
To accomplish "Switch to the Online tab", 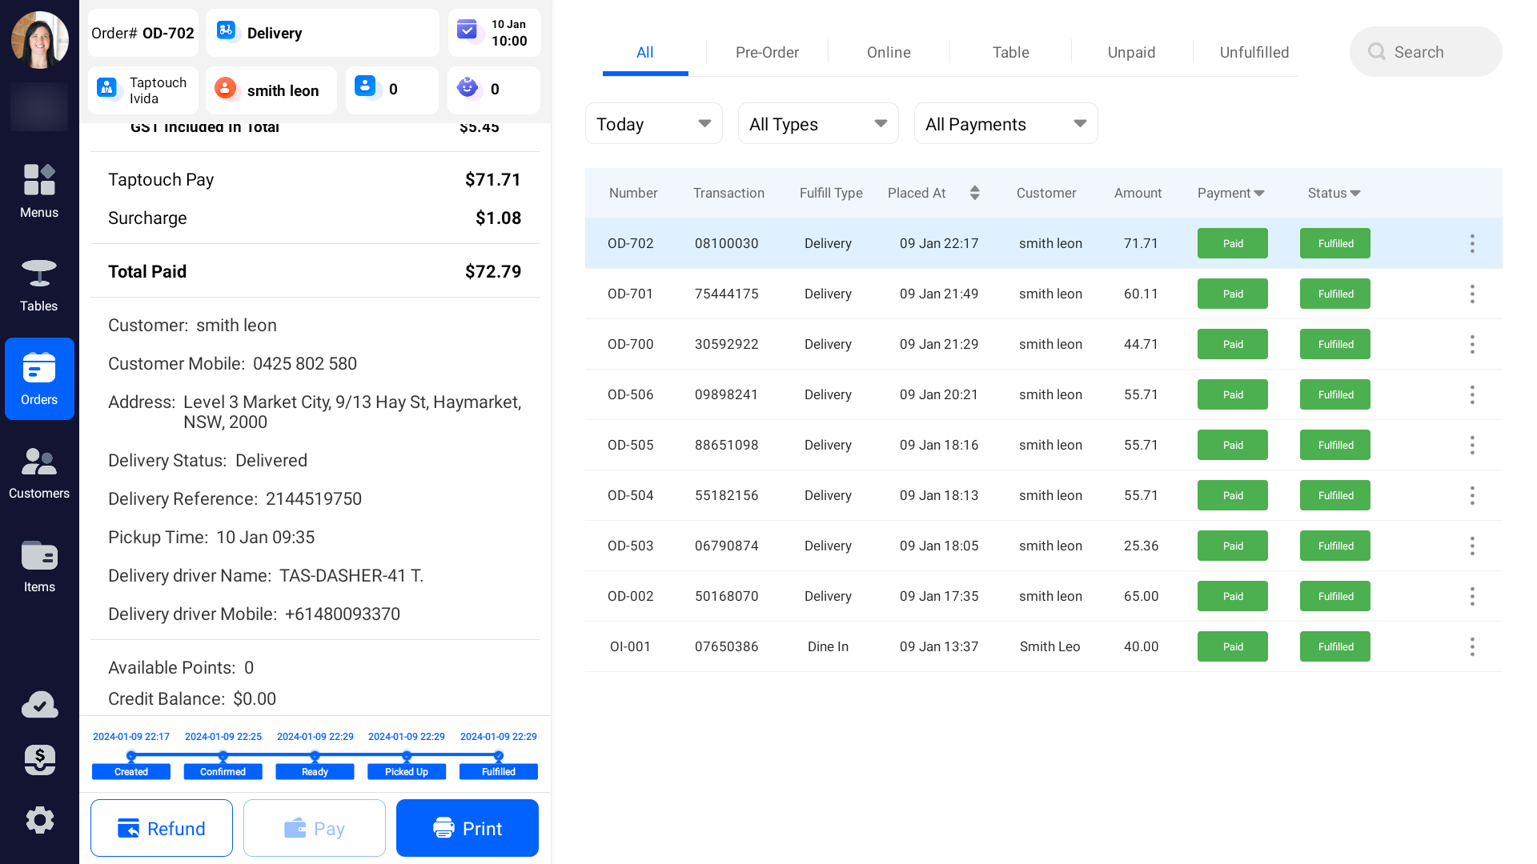I will pos(889,52).
